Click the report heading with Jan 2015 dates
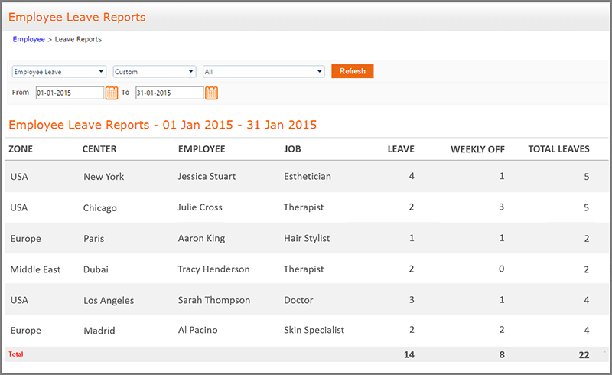612x375 pixels. pos(162,125)
